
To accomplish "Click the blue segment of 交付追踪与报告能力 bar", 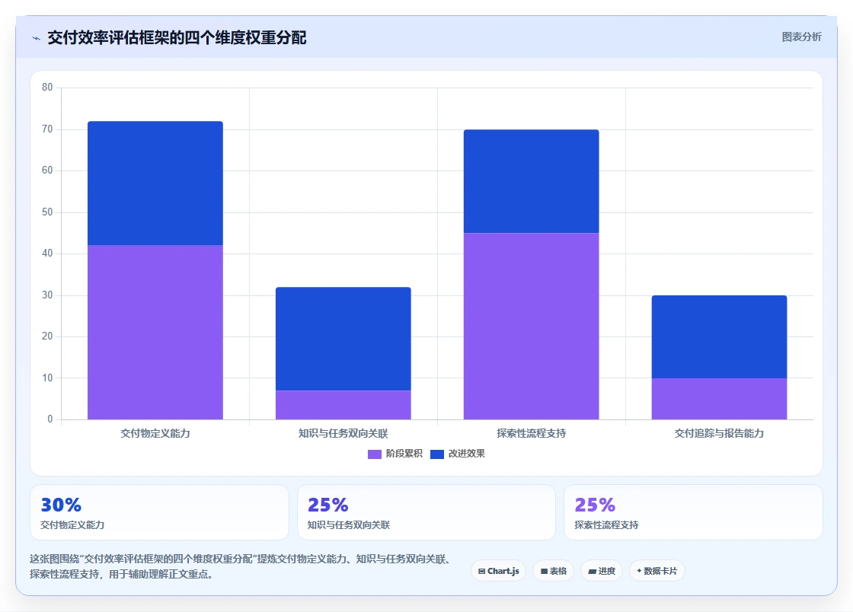I will (x=719, y=336).
